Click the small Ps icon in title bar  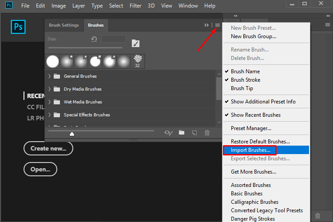point(9,5)
